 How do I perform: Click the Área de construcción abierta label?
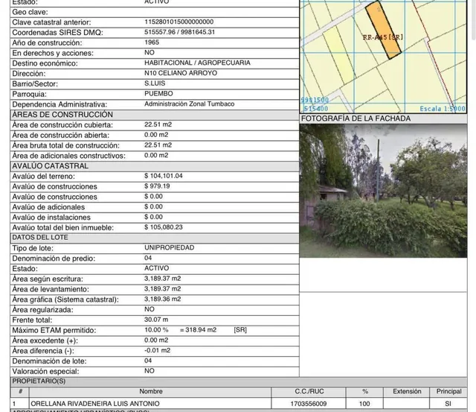61,136
